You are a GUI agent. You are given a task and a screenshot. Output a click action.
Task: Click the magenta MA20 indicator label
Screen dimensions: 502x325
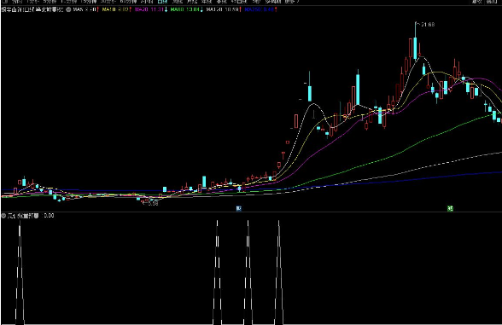click(151, 9)
